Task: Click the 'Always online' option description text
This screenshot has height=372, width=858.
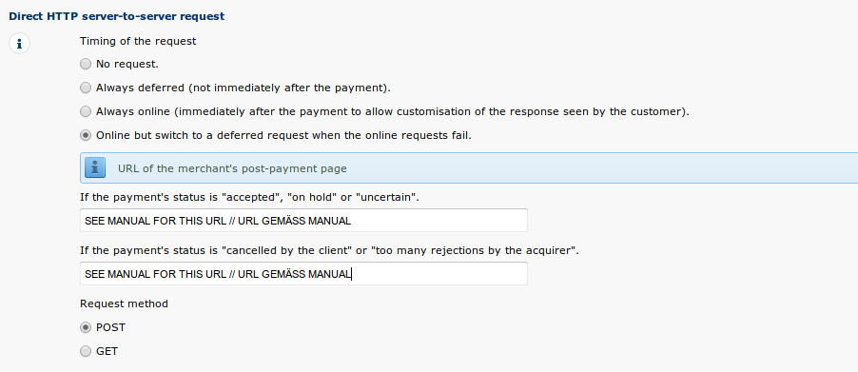Action: [392, 111]
